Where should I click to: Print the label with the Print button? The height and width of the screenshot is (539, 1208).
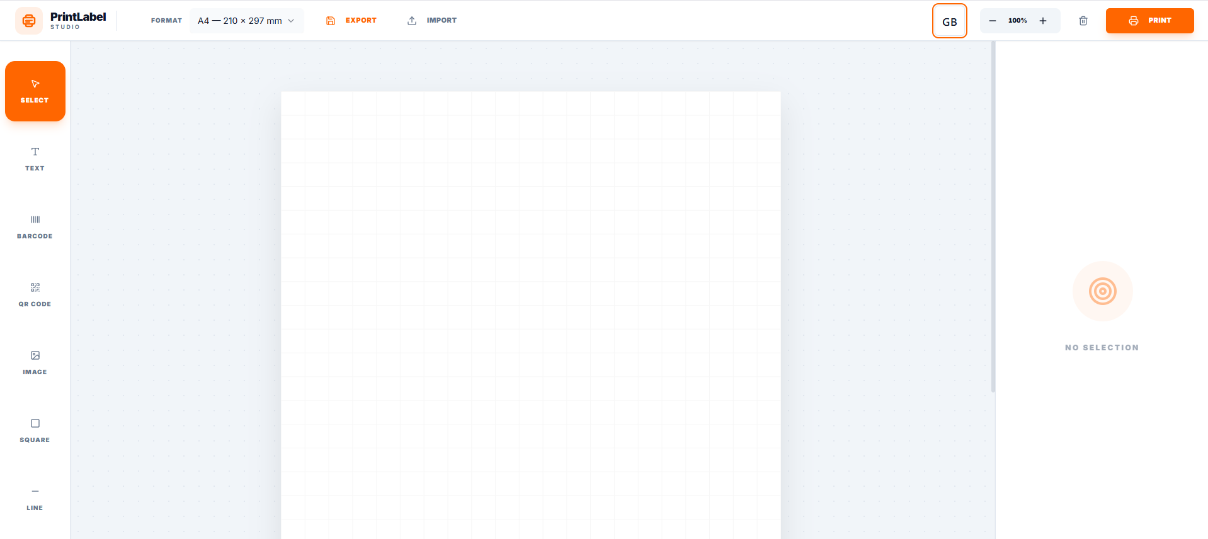click(x=1150, y=21)
